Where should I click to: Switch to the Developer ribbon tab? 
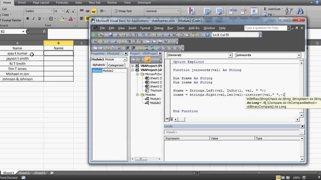tap(144, 2)
